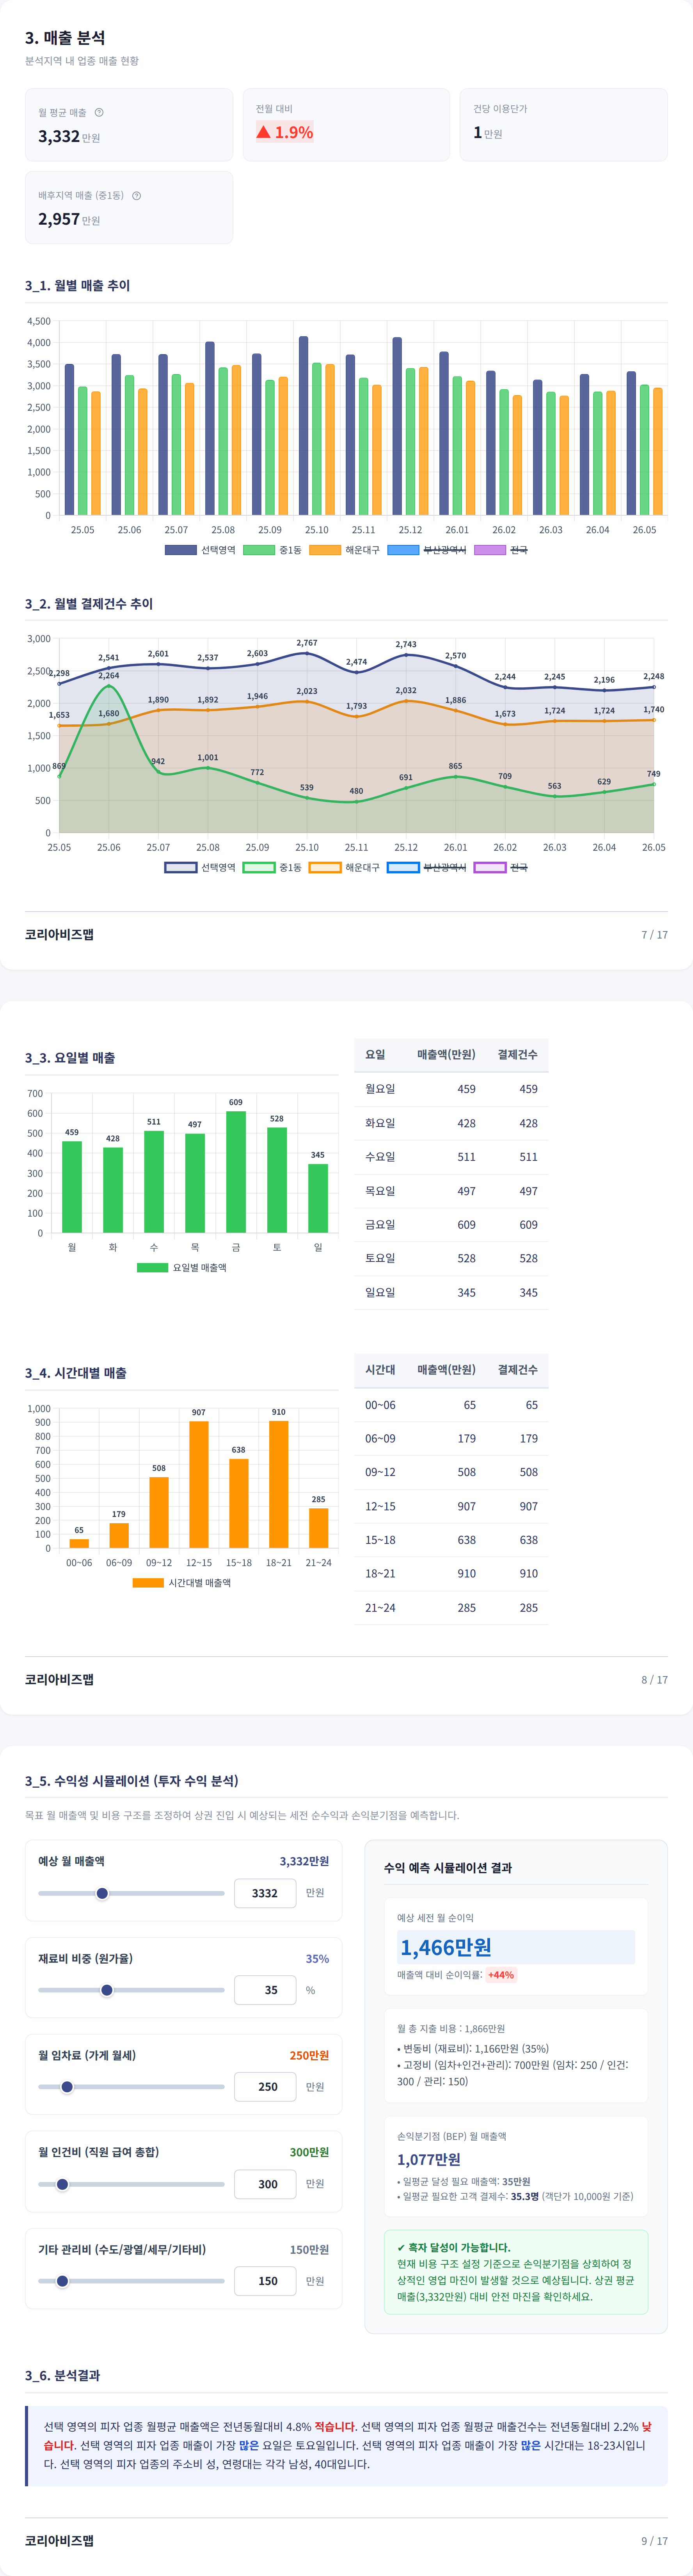Click the 금요일 row label in the table
The image size is (693, 2576).
380,1225
